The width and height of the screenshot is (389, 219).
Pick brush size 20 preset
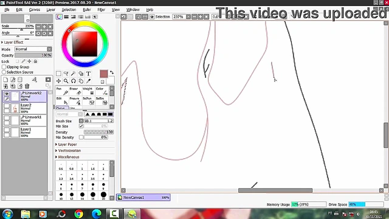coord(103,195)
